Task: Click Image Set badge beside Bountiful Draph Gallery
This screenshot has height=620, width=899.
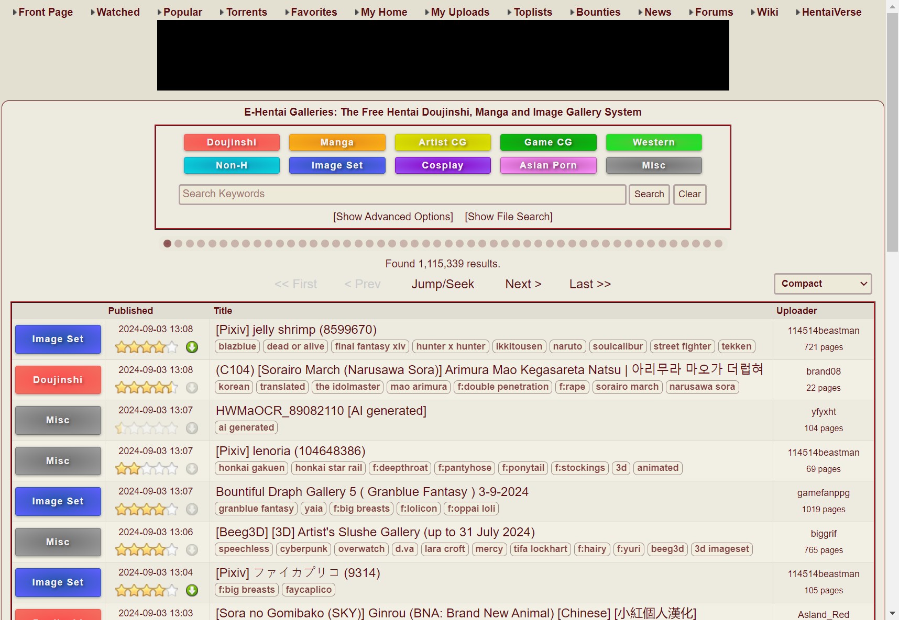Action: tap(58, 501)
